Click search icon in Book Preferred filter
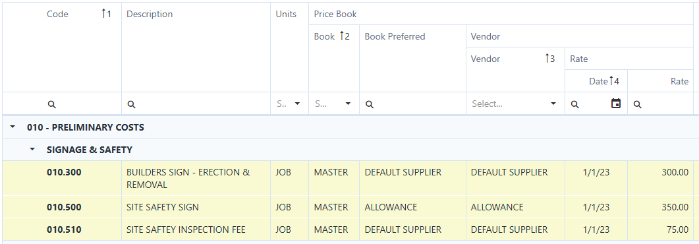 [369, 104]
